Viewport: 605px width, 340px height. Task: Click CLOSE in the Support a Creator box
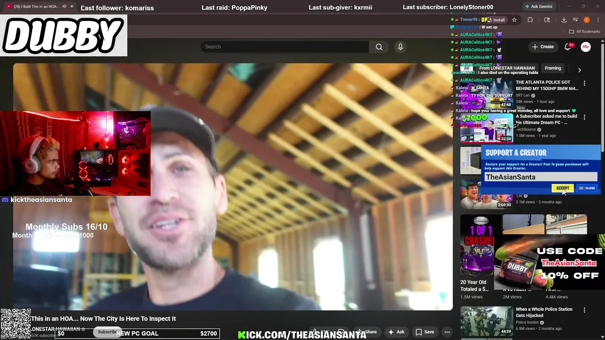coord(587,188)
